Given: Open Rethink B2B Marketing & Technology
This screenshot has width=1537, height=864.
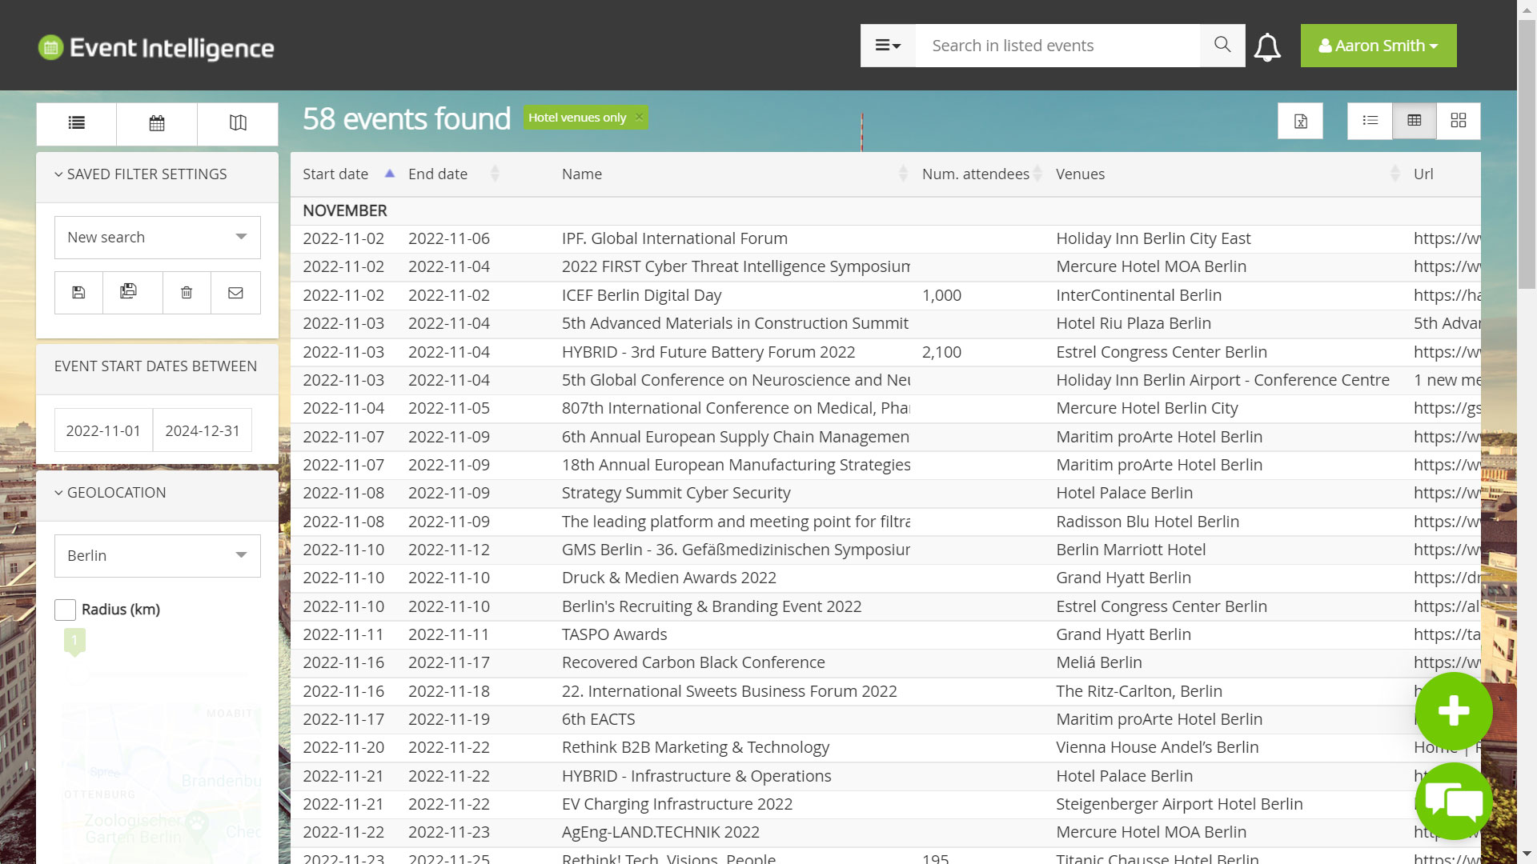Looking at the screenshot, I should tap(696, 747).
